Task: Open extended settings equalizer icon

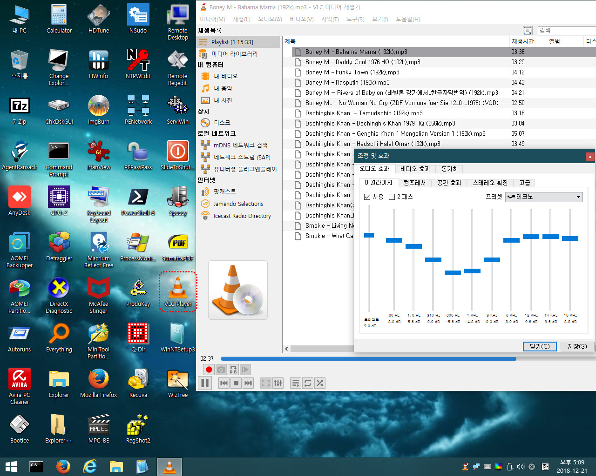Action: pos(278,383)
